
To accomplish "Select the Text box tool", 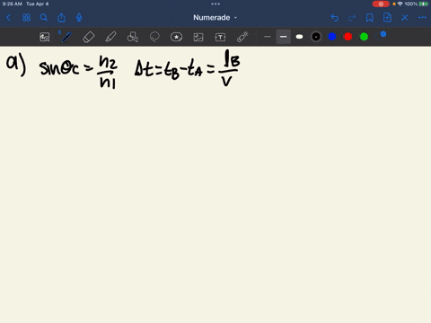I will click(220, 37).
